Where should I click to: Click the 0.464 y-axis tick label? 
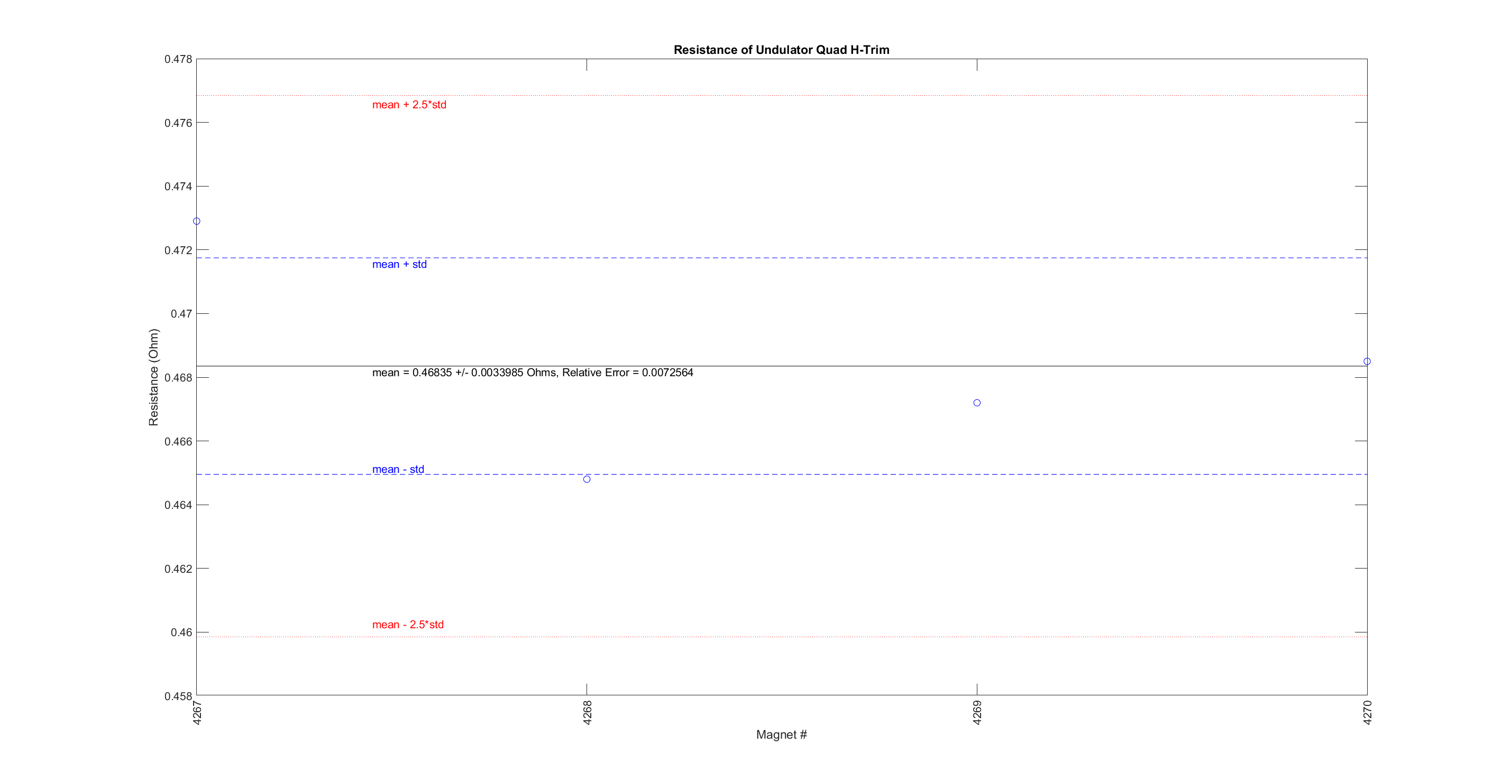click(178, 505)
